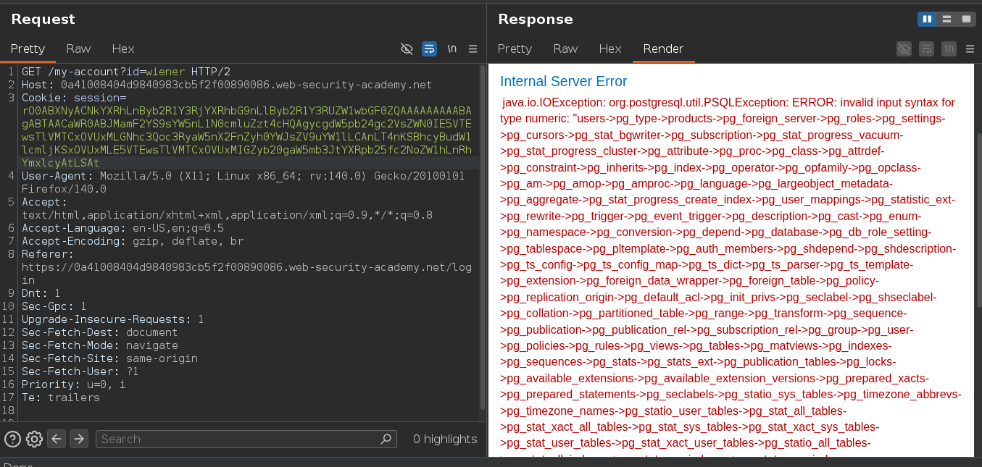The height and width of the screenshot is (467, 982).
Task: Click magnifier icon in search field
Action: (386, 439)
